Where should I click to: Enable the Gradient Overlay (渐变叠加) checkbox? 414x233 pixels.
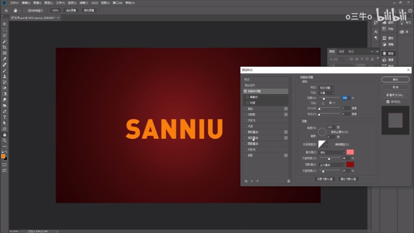pos(246,138)
